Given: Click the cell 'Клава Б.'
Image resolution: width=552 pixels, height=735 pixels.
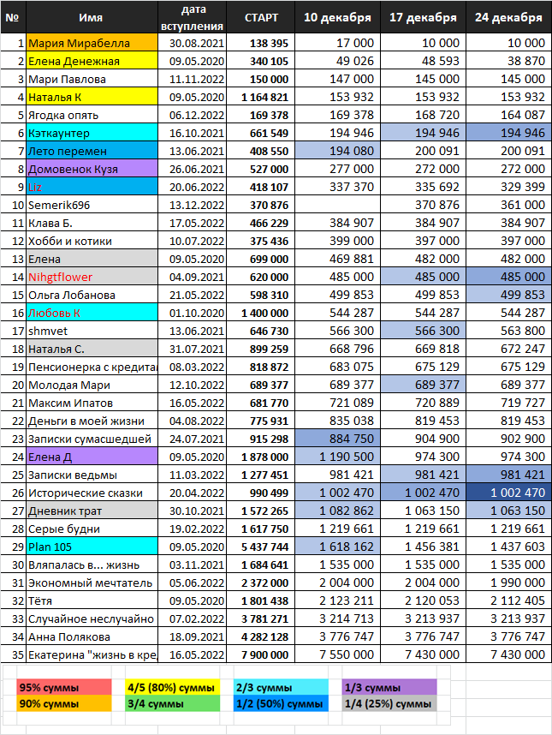Looking at the screenshot, I should 92,223.
